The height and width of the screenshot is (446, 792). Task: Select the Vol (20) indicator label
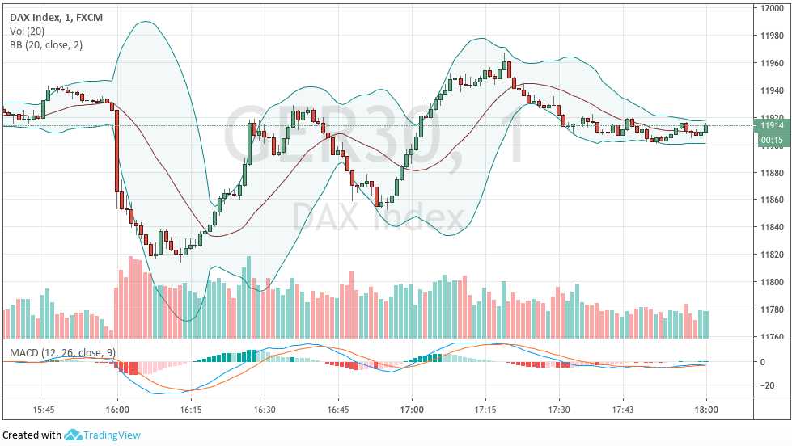[x=27, y=31]
